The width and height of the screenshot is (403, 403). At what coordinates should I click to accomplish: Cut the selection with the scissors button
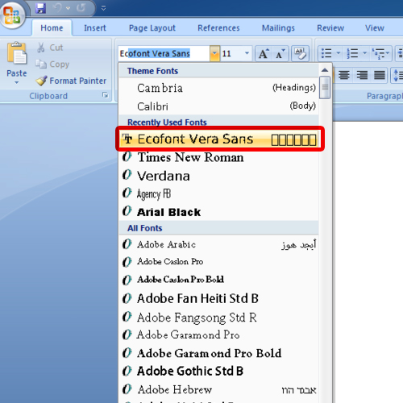(x=50, y=48)
